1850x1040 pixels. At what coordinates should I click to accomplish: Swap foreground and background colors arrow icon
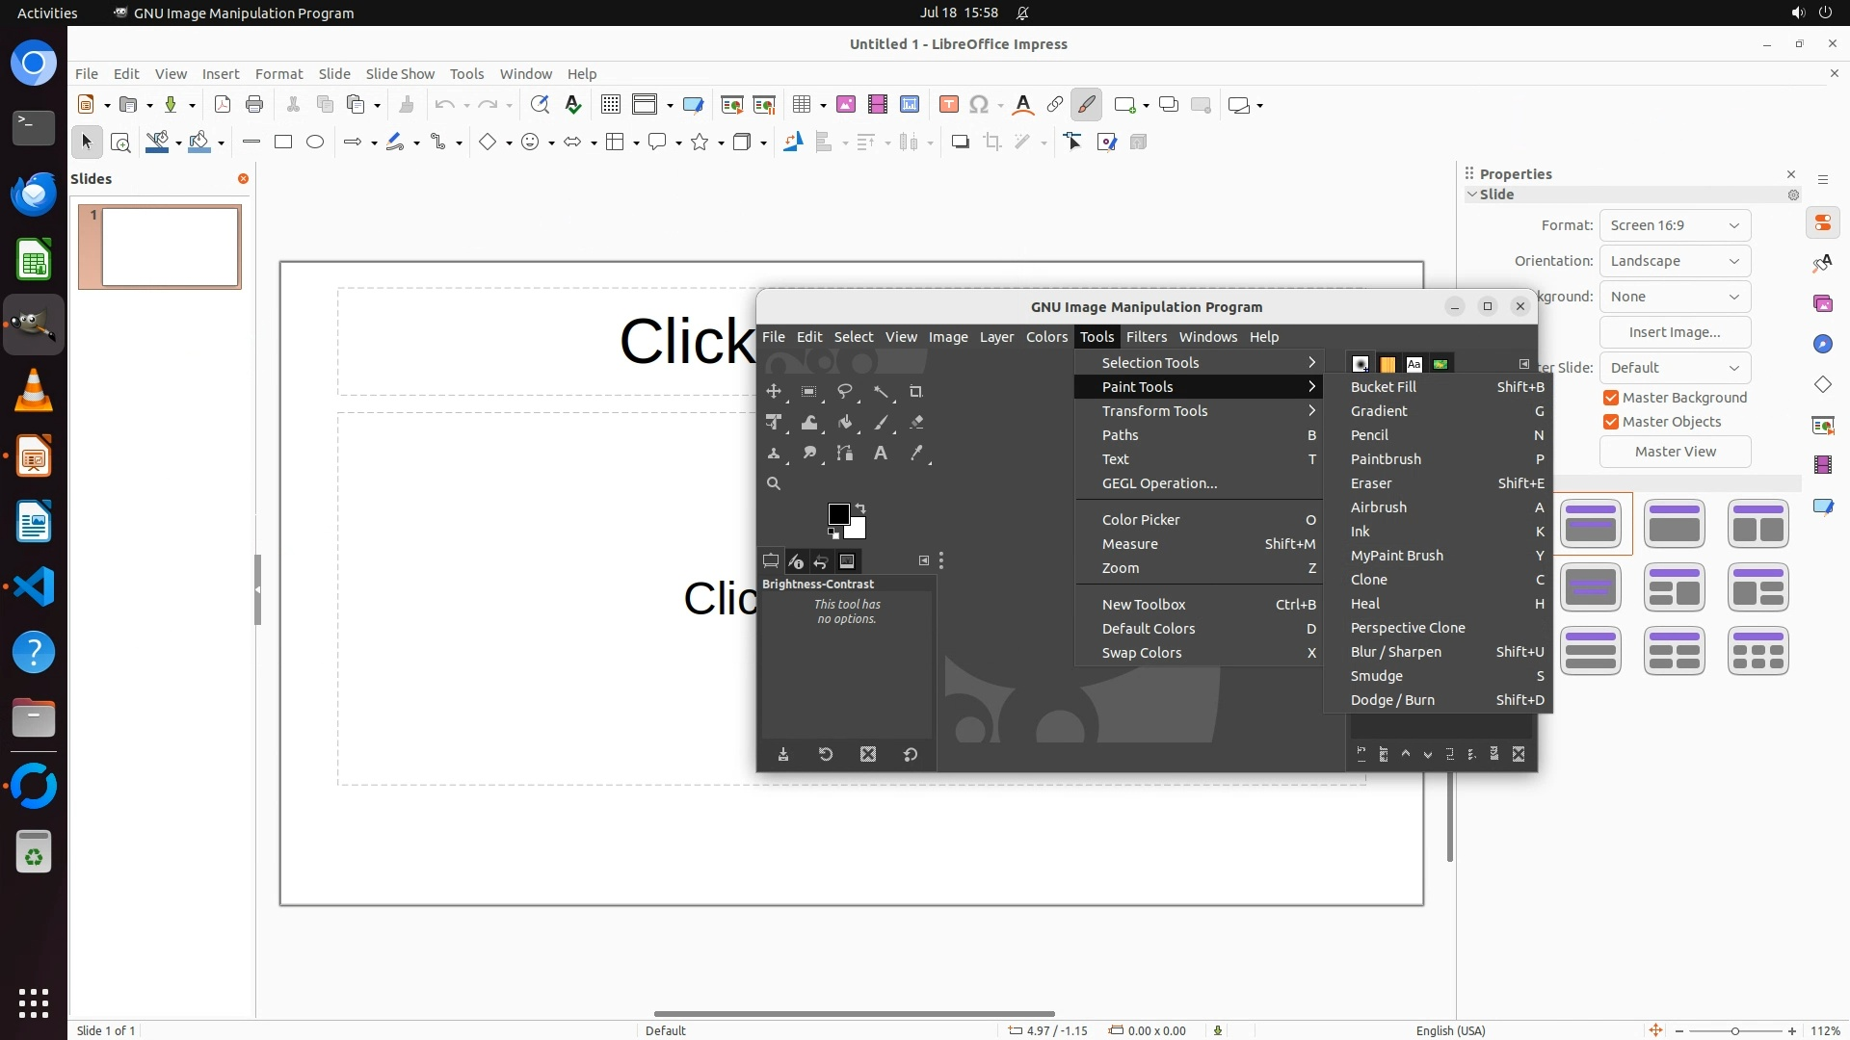[x=860, y=508]
